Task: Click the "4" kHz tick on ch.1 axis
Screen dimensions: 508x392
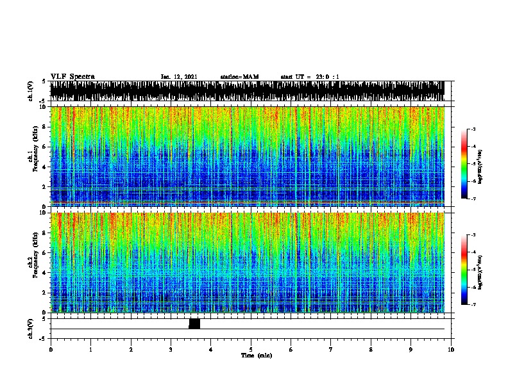Action: pyautogui.click(x=44, y=167)
